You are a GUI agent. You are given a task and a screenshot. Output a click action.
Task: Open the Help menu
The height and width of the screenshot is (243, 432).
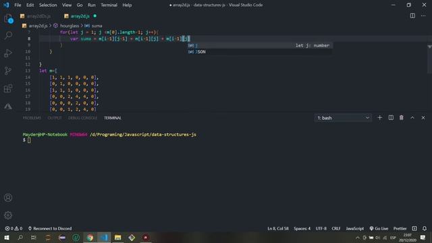pos(127,5)
